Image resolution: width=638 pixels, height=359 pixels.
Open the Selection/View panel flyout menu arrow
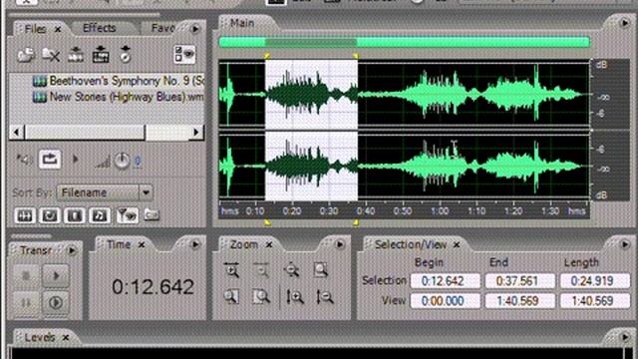625,244
